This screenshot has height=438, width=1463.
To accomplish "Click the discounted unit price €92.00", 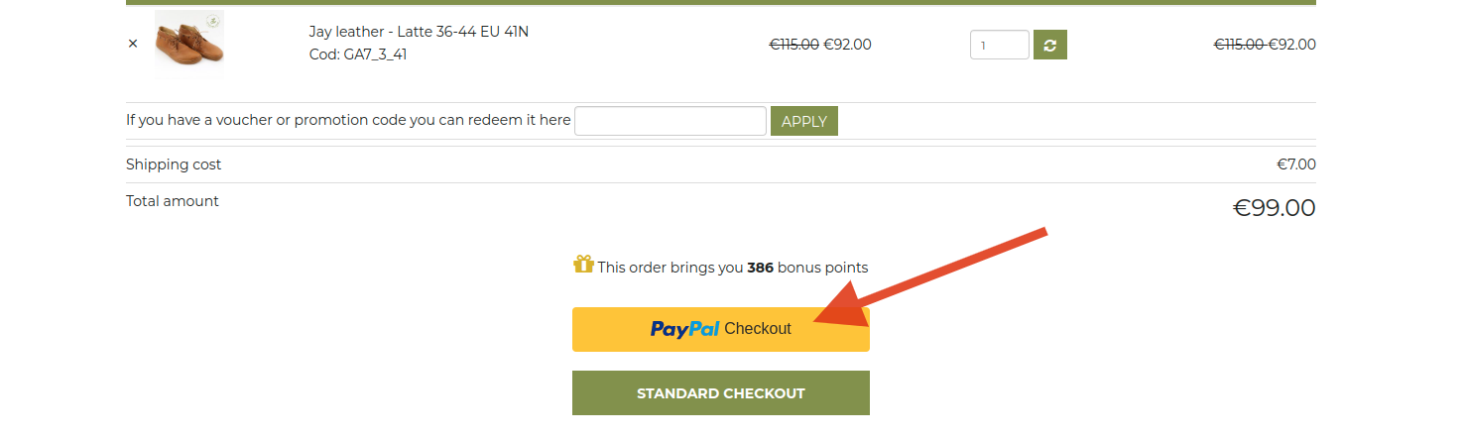I will point(847,45).
